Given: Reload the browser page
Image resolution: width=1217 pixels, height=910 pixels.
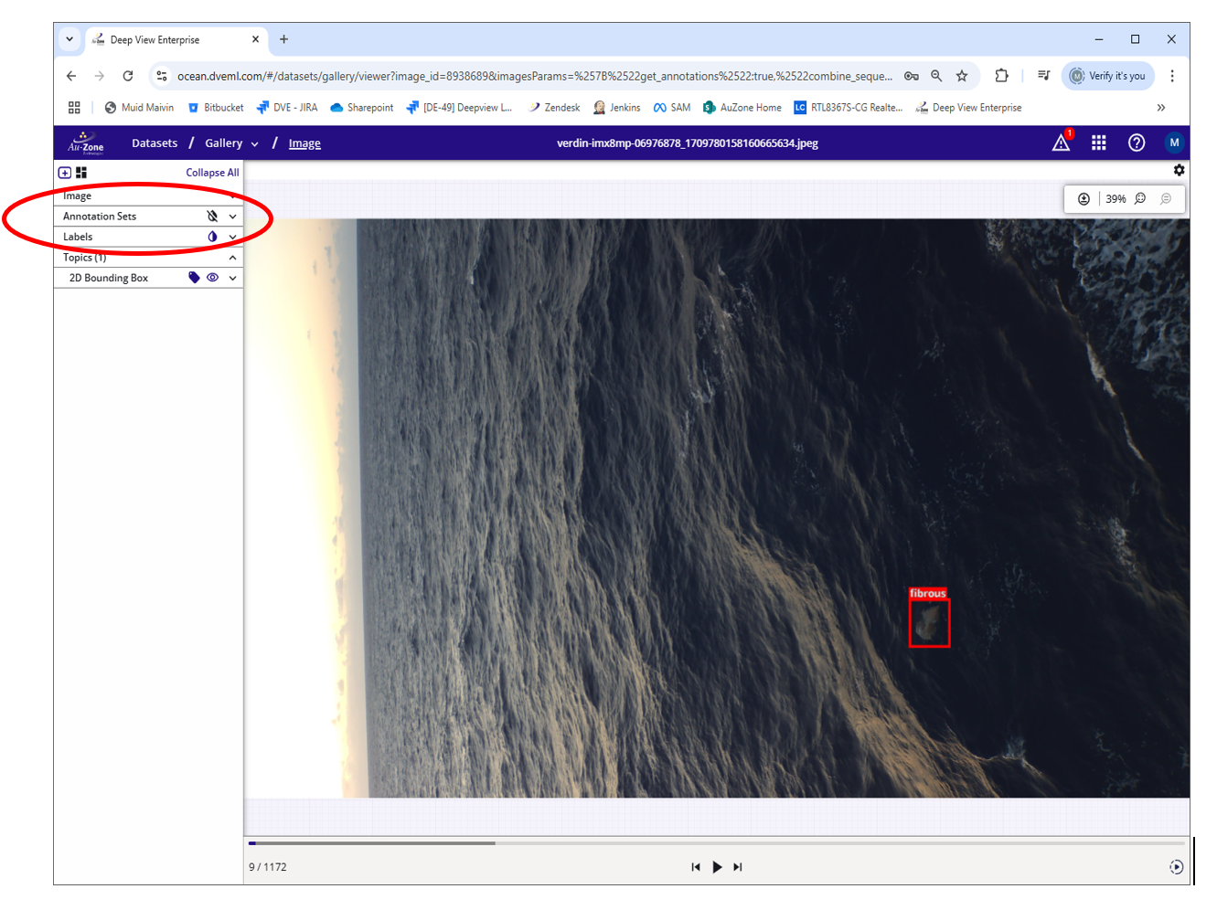Looking at the screenshot, I should (x=128, y=76).
